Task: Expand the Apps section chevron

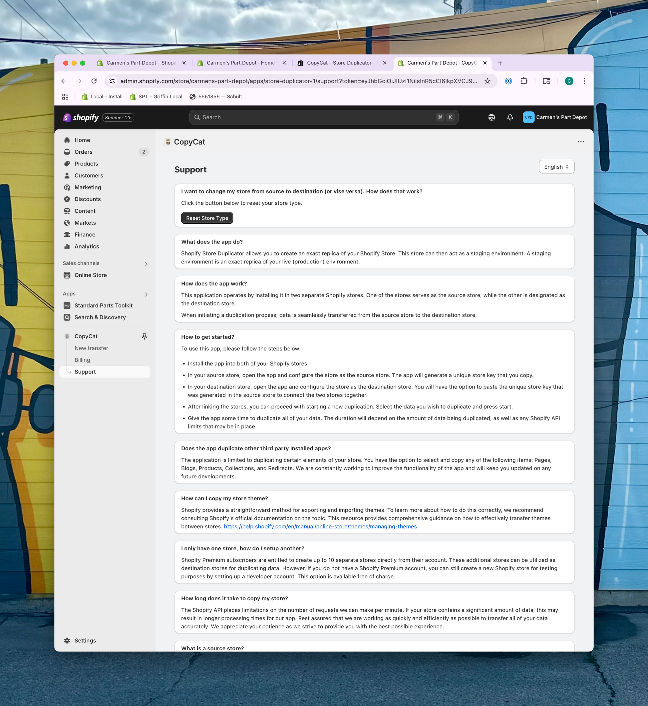Action: tap(146, 294)
